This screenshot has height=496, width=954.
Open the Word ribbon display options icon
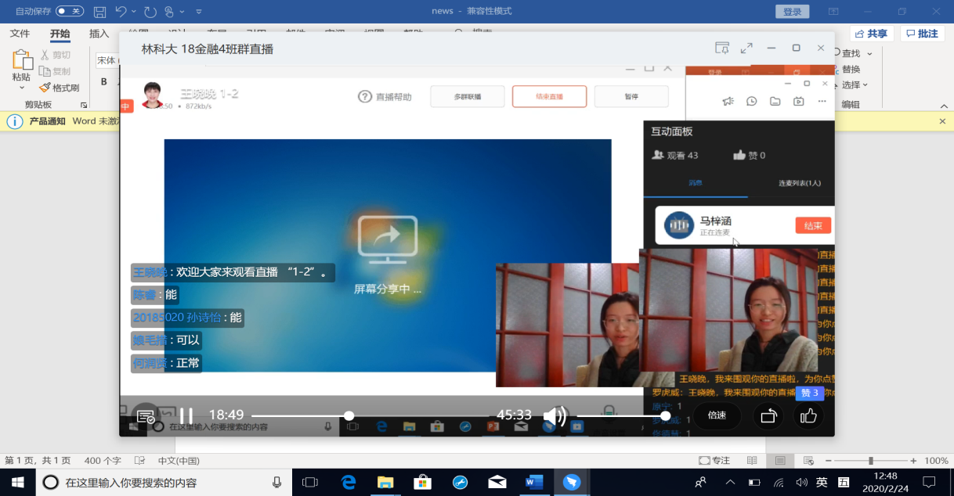[x=833, y=12]
